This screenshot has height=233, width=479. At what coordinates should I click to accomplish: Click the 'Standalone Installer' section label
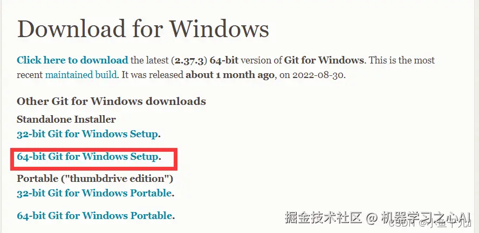[x=66, y=119]
